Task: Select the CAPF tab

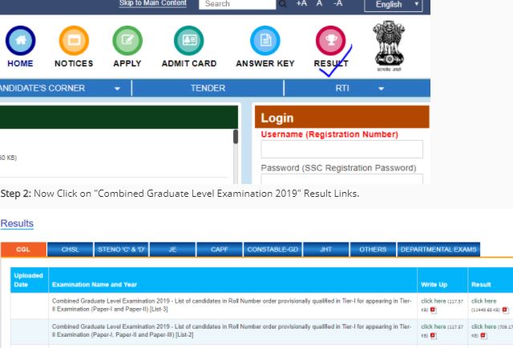Action: point(220,250)
